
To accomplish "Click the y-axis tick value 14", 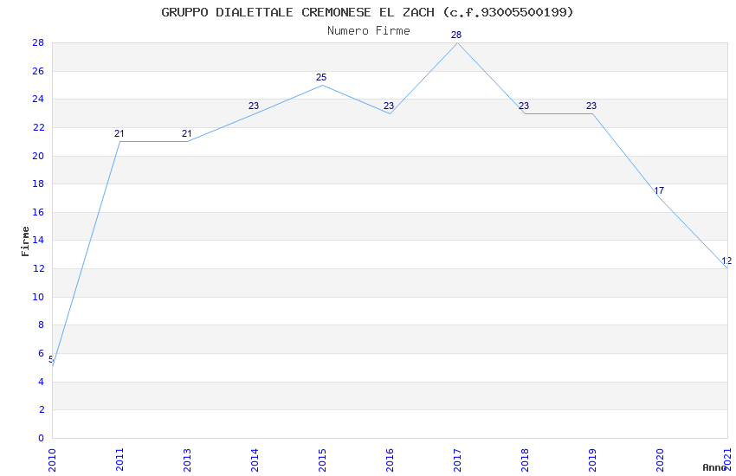I will click(x=38, y=240).
